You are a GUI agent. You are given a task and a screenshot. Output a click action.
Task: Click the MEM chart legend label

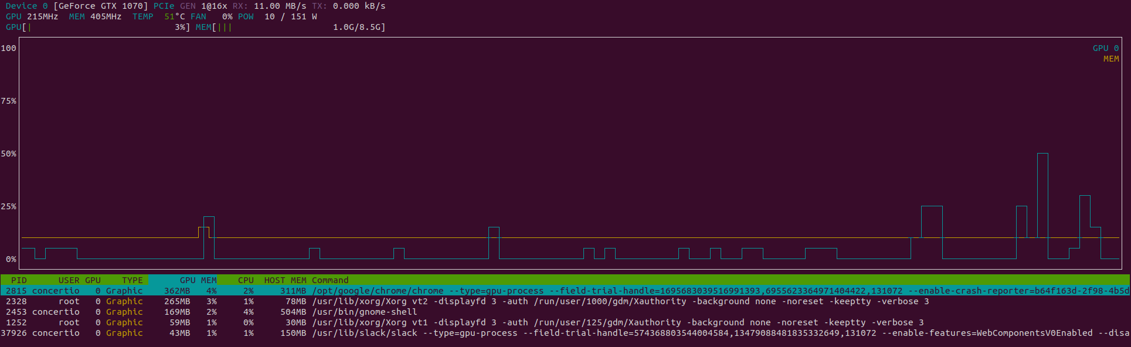click(x=1111, y=59)
